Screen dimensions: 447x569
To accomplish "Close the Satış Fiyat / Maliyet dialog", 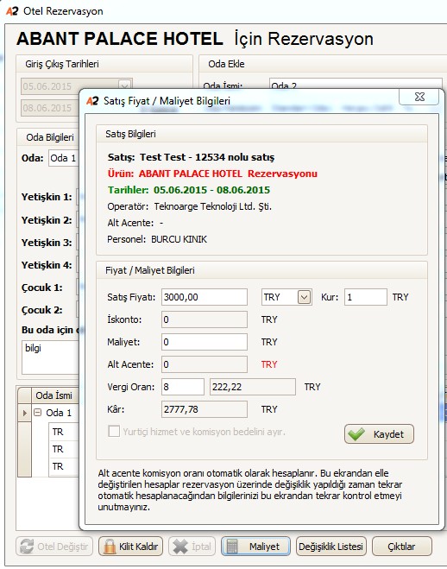I will (419, 97).
